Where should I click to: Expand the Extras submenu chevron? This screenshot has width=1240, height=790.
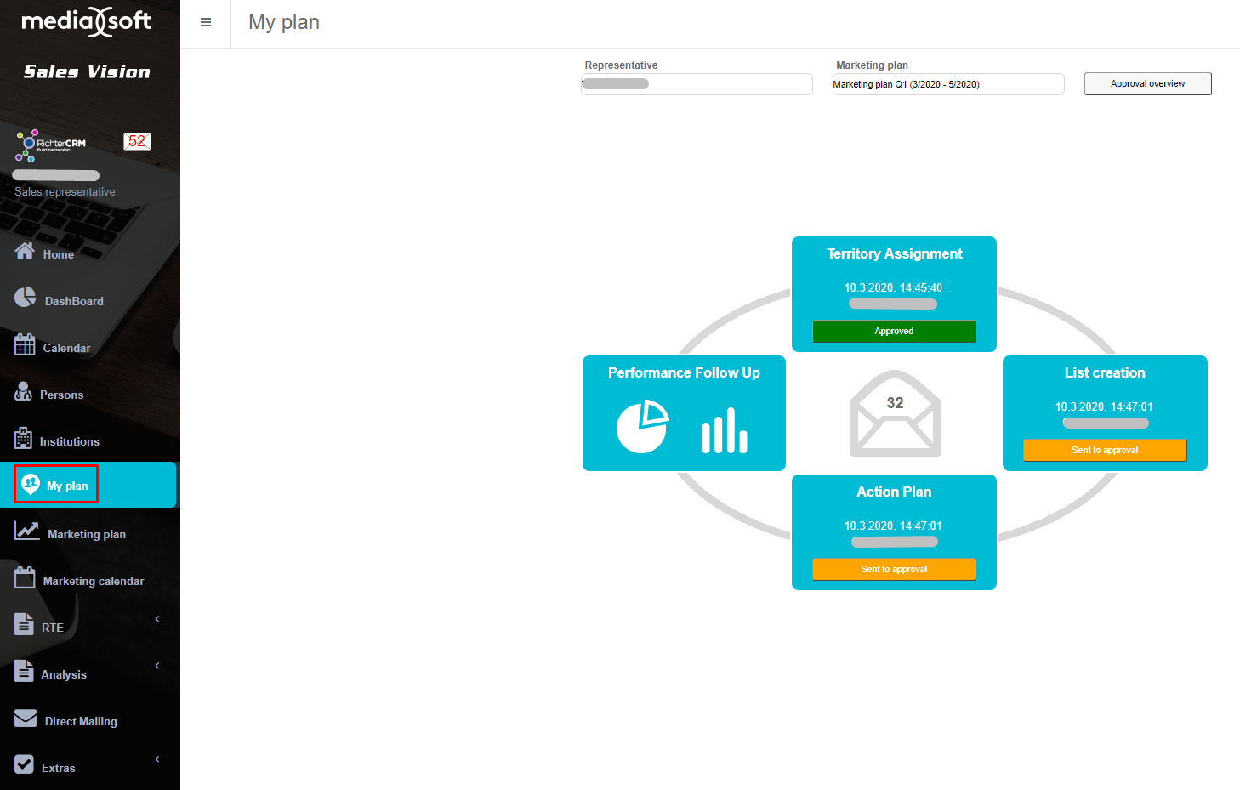[x=157, y=759]
